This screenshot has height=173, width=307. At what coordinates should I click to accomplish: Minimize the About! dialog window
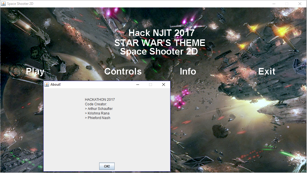[138, 85]
